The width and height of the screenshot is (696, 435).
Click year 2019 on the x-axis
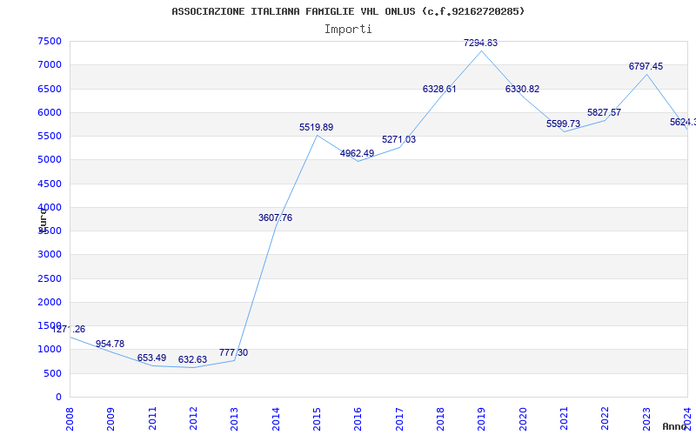pos(482,419)
